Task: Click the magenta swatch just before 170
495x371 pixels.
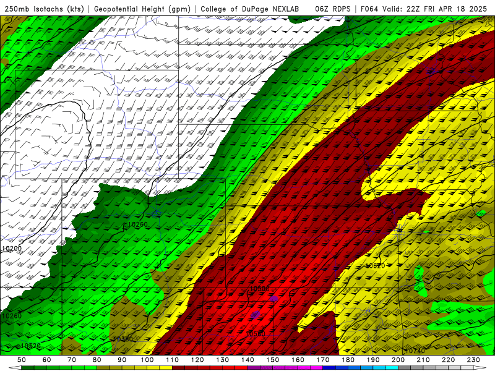Action: click(317, 368)
